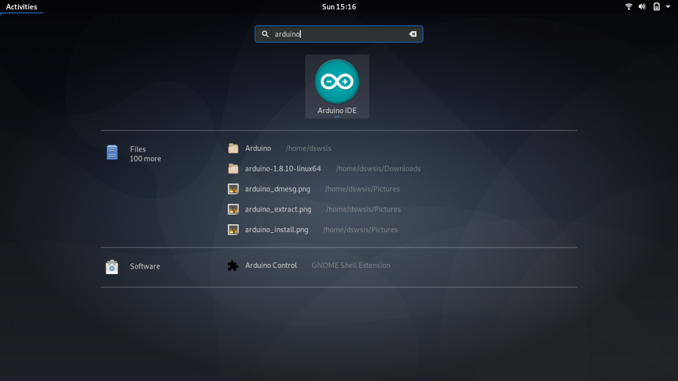Open the clock calendar showing Sun 15:16
This screenshot has width=678, height=381.
338,7
